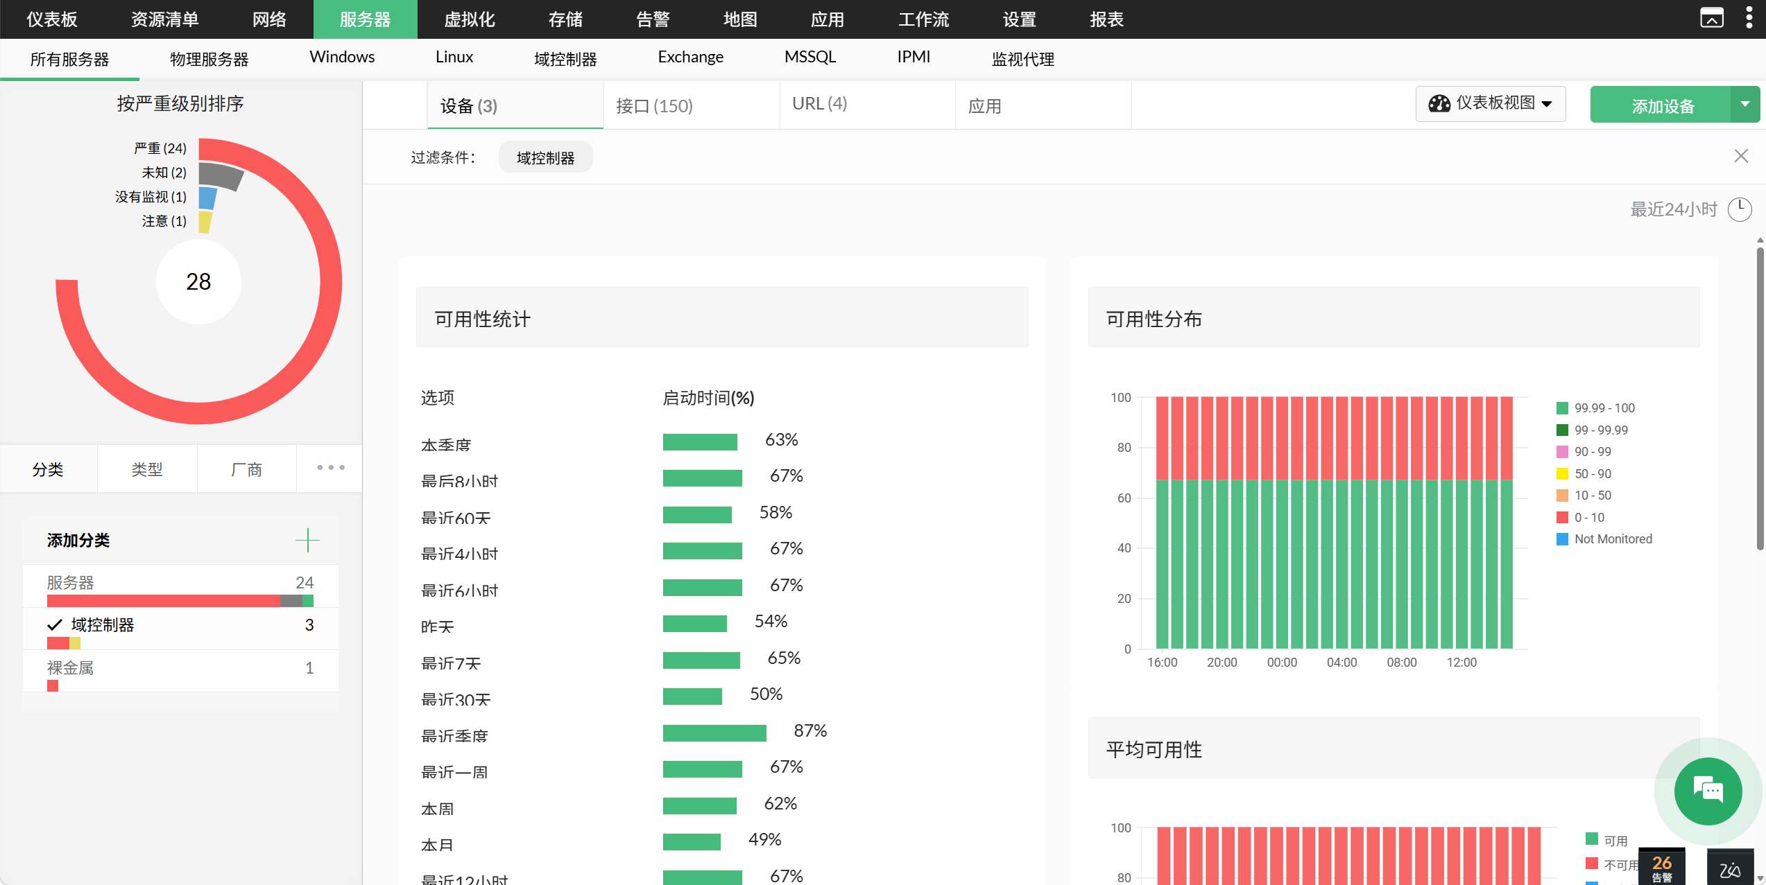
Task: Switch to the 接口 (150) tab
Action: click(x=692, y=105)
